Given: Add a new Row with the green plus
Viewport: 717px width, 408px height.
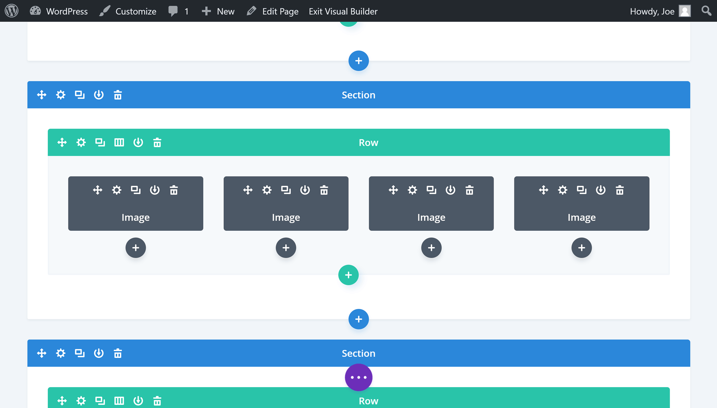Looking at the screenshot, I should (x=348, y=275).
